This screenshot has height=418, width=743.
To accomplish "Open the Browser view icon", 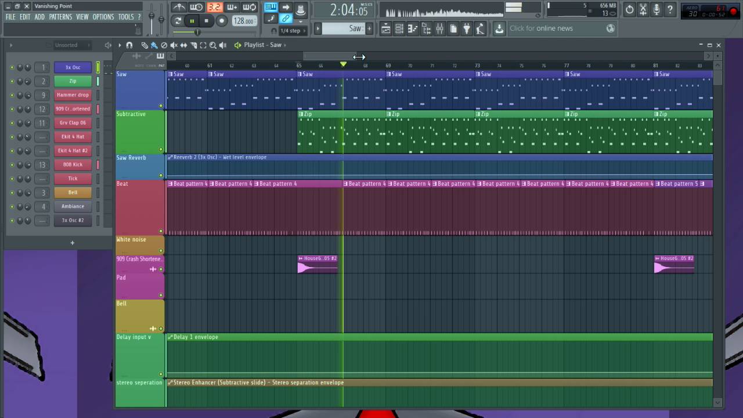I will pos(426,28).
